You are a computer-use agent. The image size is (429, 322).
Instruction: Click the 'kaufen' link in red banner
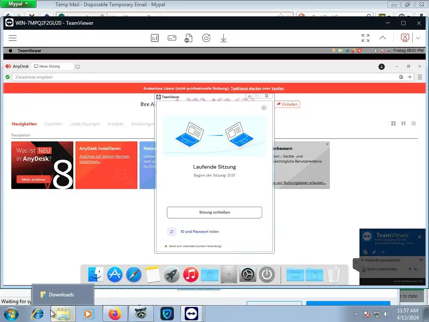tap(277, 88)
